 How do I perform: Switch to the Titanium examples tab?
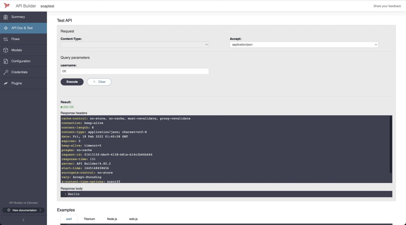(x=89, y=219)
